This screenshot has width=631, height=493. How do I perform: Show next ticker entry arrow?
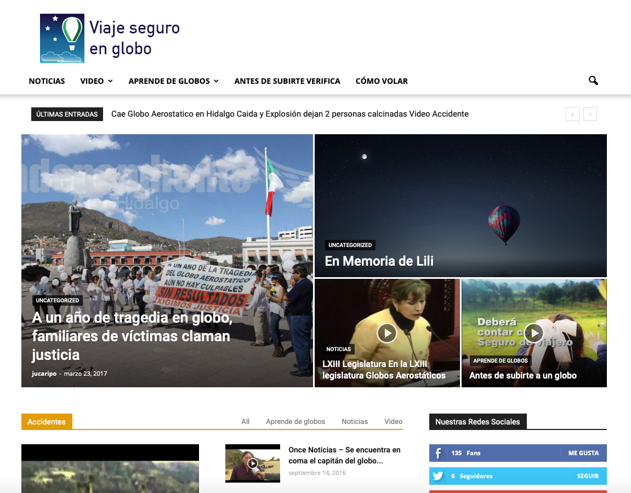coord(590,114)
